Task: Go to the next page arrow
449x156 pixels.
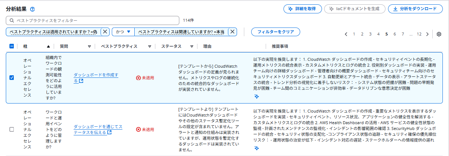Action: point(428,34)
